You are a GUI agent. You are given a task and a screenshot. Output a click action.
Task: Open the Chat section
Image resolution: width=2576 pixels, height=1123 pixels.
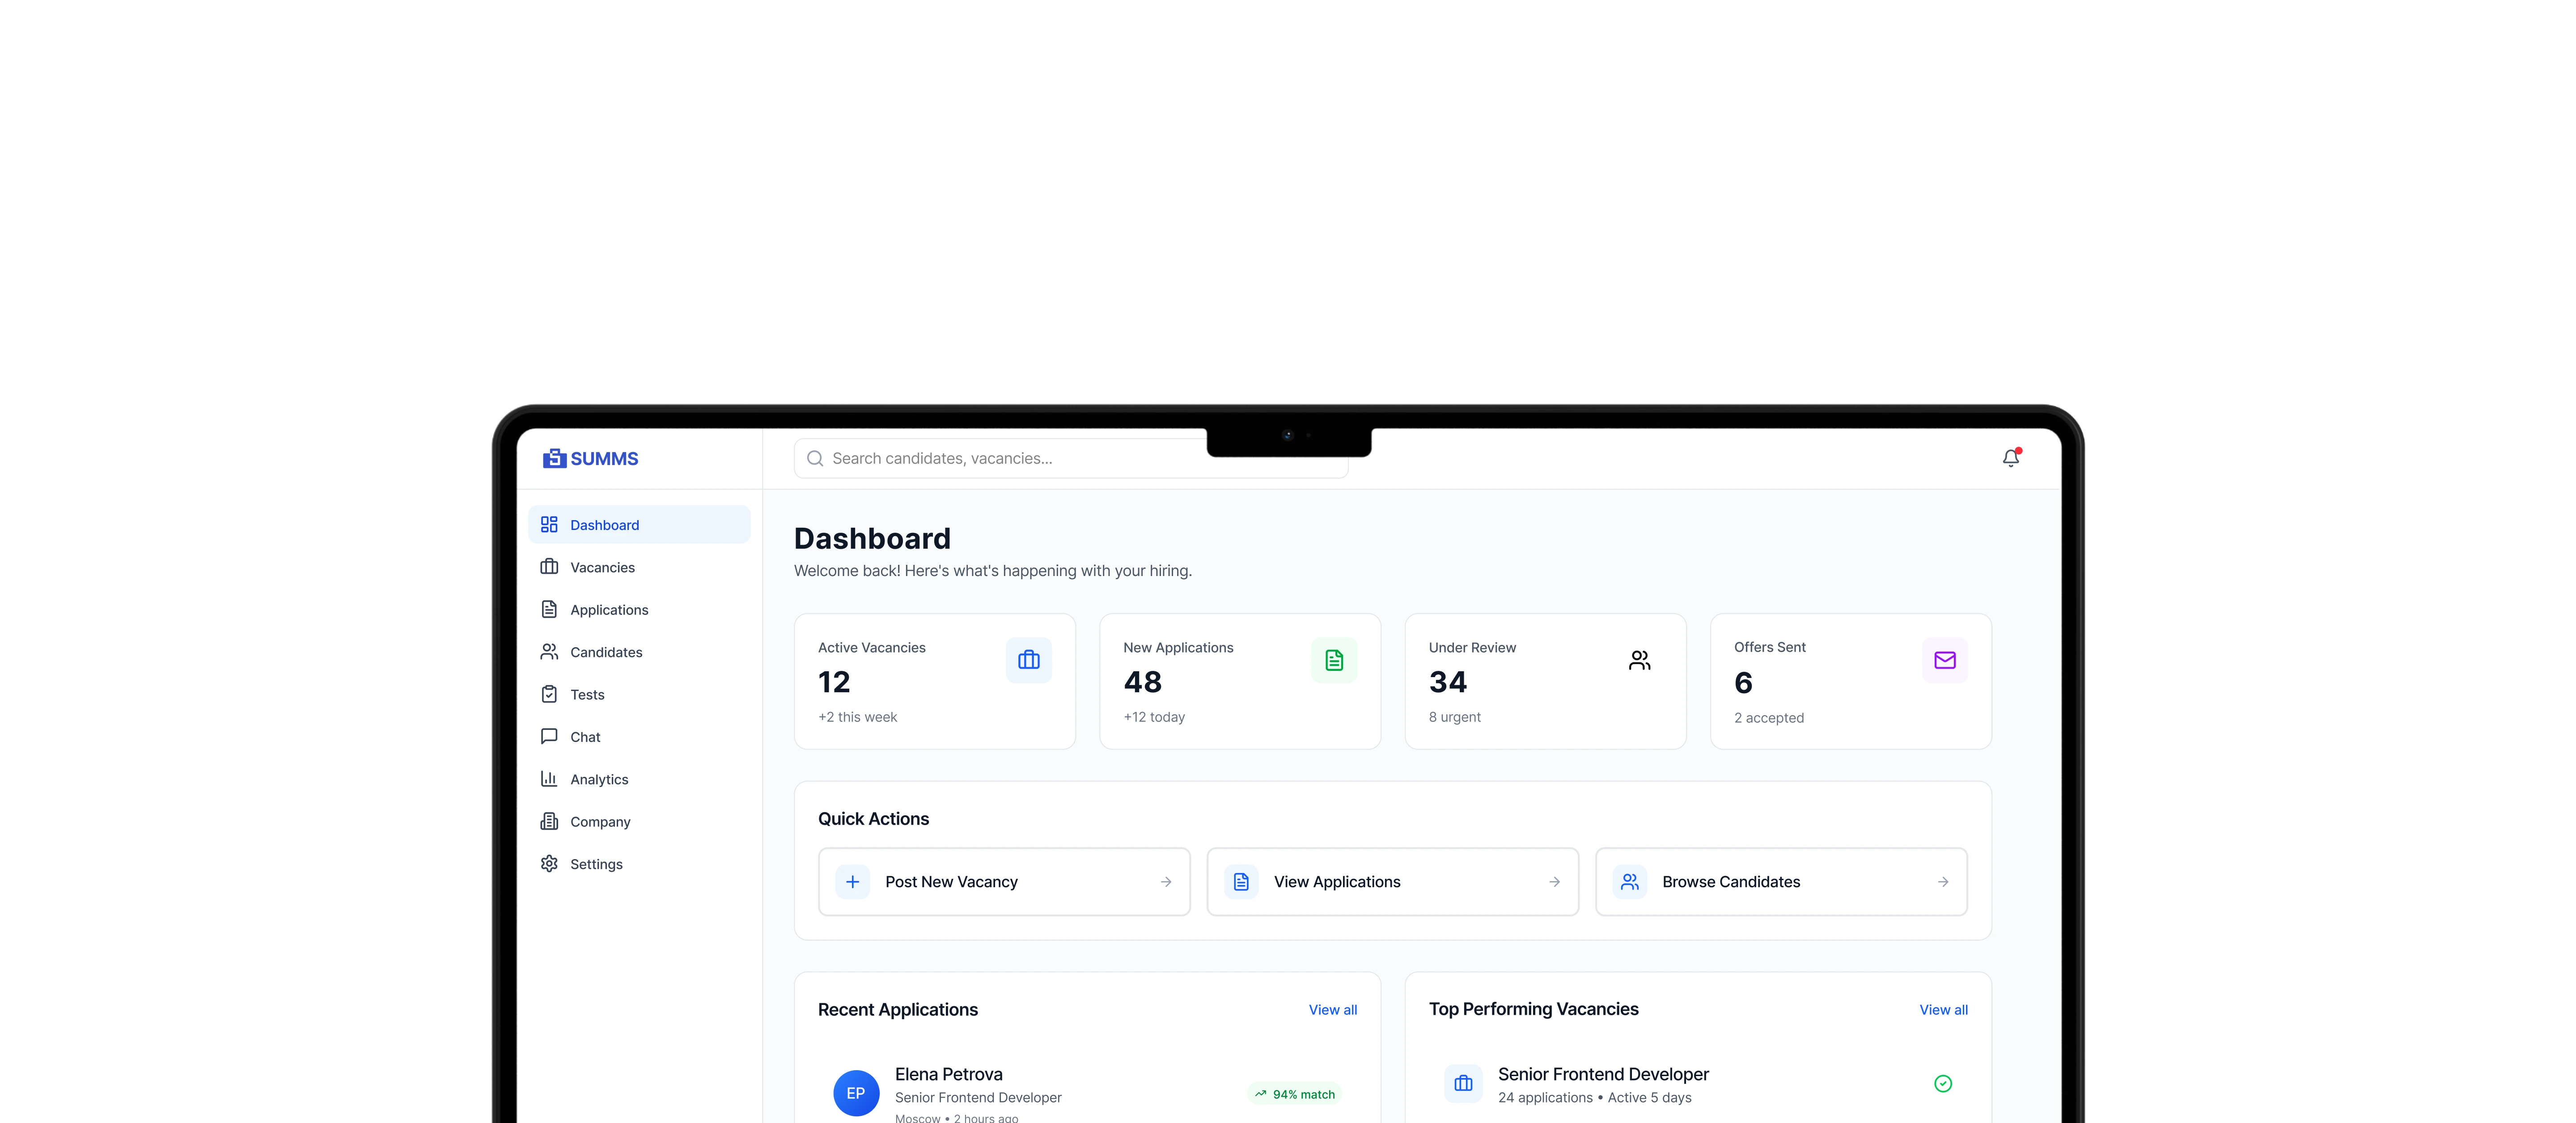click(639, 736)
